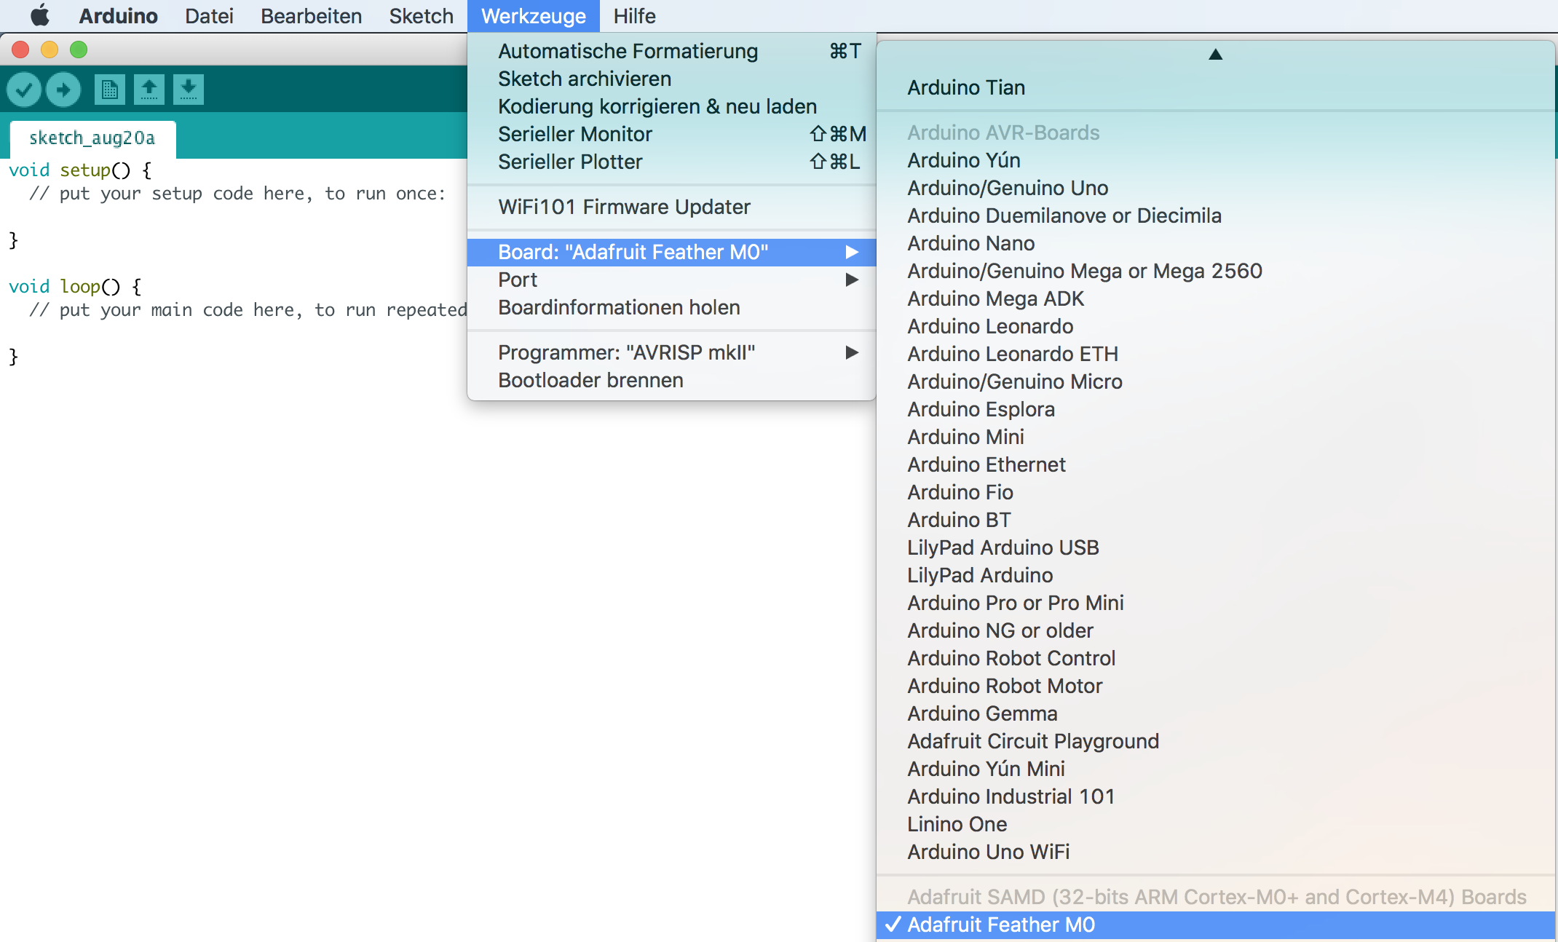Select Arduino Tian board

pos(1215,87)
